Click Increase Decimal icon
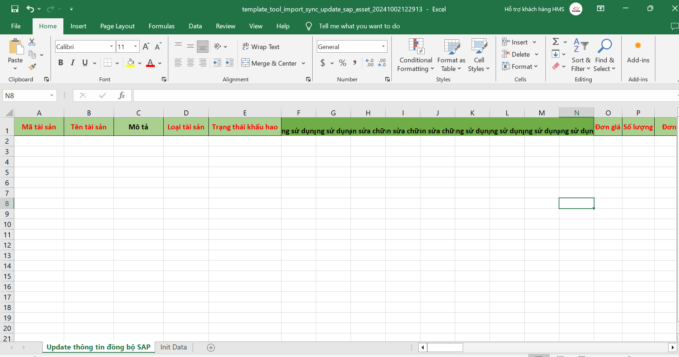This screenshot has height=357, width=679. click(x=370, y=63)
